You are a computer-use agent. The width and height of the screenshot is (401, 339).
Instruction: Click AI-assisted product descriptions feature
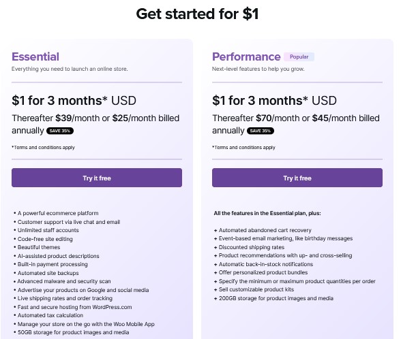(59, 256)
